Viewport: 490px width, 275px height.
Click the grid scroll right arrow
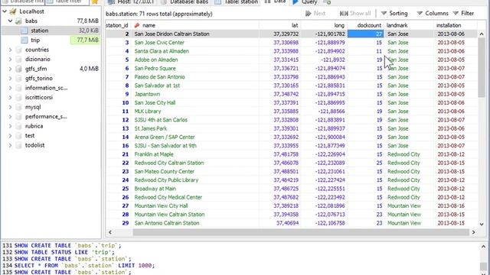click(x=473, y=232)
